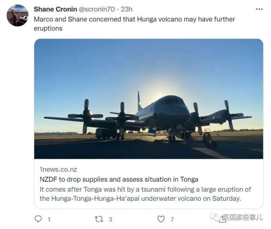Open the three-dot more options menu

(259, 9)
